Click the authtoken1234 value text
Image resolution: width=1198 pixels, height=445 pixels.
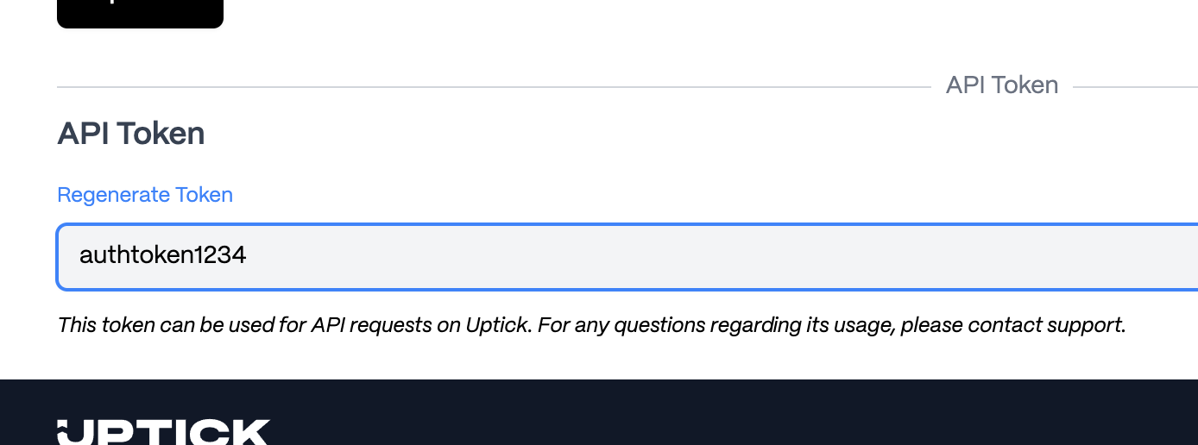[x=163, y=255]
